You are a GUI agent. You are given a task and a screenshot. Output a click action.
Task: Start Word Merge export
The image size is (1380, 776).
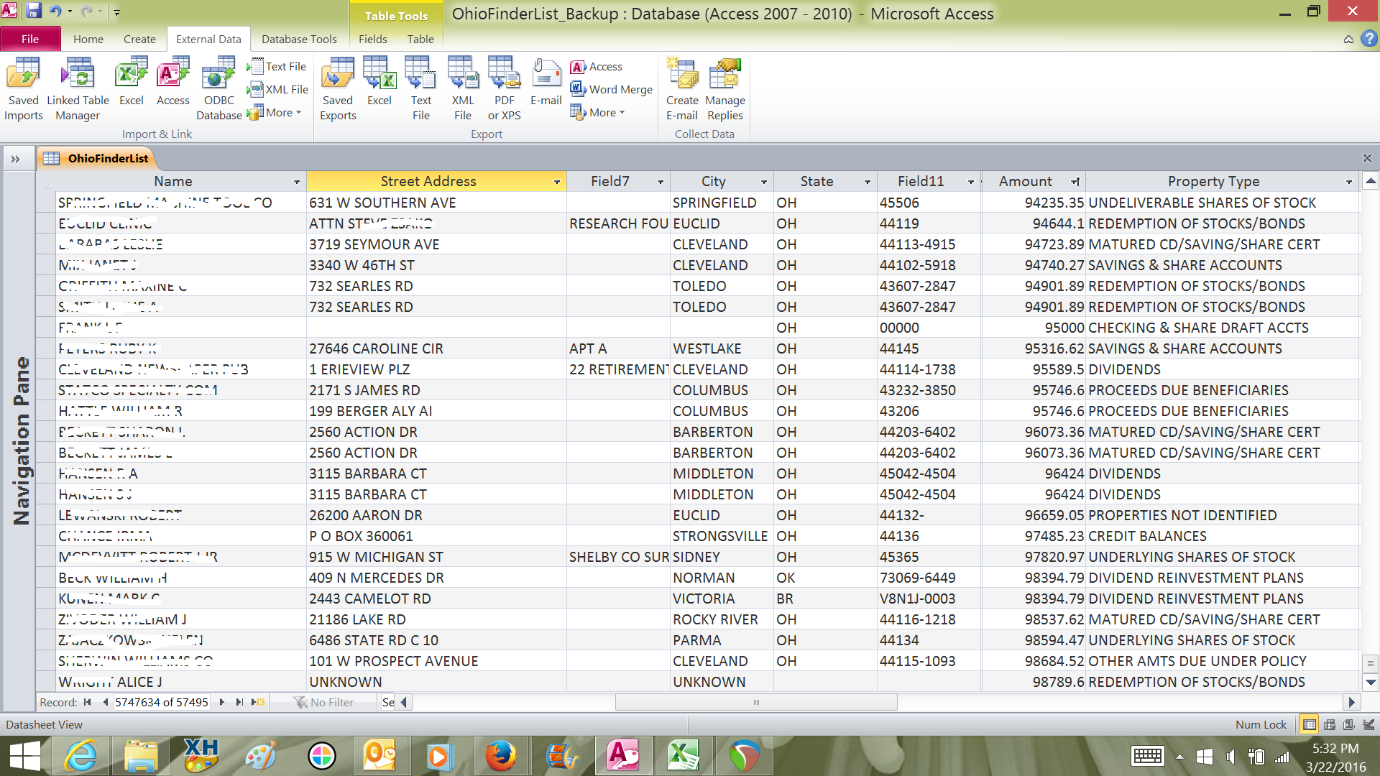(612, 89)
